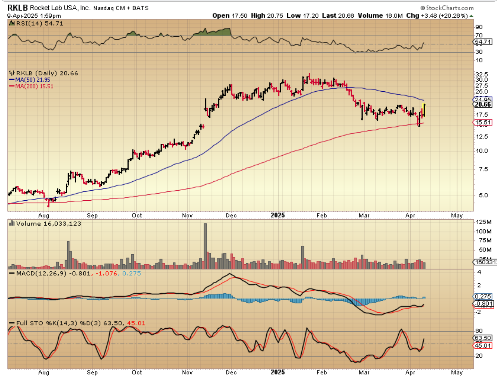
Task: Click the red boxed 45.01 tag on stochastic axis
Action: pyautogui.click(x=483, y=345)
